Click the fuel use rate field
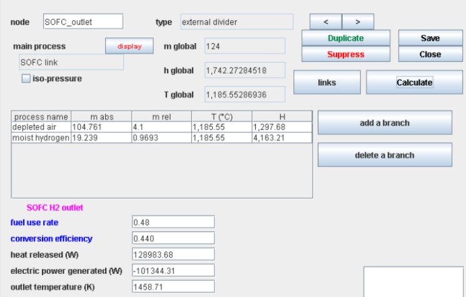Screen dimensions: 466x297 click(x=173, y=222)
